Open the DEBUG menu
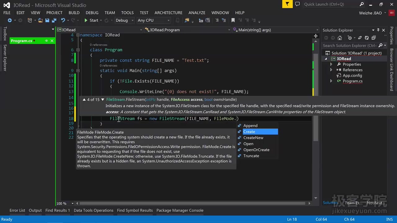This screenshot has width=397, height=223. pyautogui.click(x=92, y=13)
